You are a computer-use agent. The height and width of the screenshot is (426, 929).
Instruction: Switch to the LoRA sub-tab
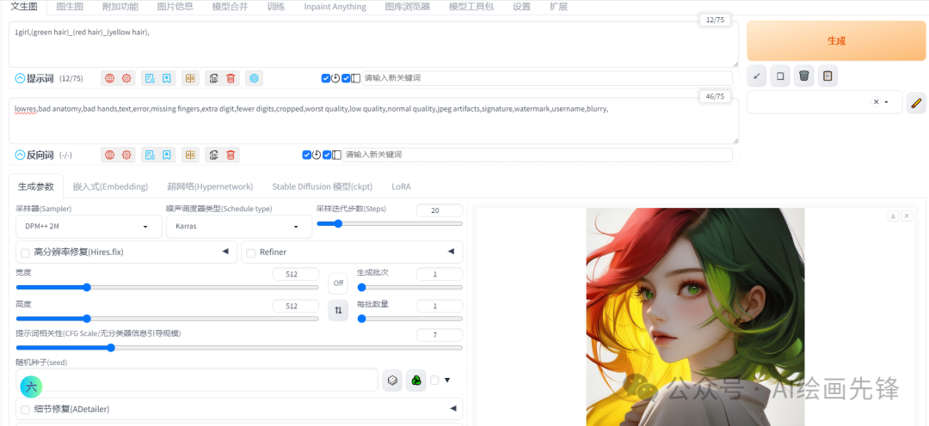[401, 186]
